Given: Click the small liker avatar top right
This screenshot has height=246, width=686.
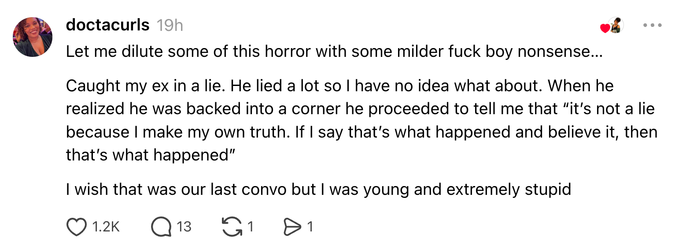Looking at the screenshot, I should tap(615, 26).
